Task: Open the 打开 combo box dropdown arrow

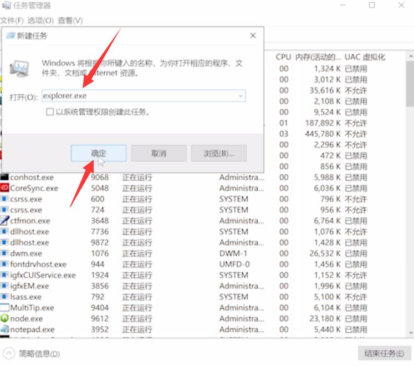Action: tap(241, 96)
